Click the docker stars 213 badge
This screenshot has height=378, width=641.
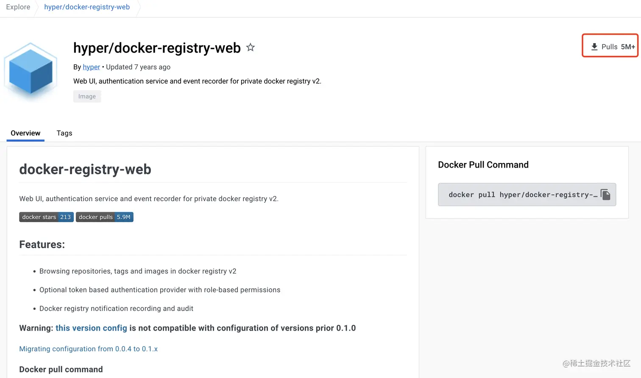point(47,217)
